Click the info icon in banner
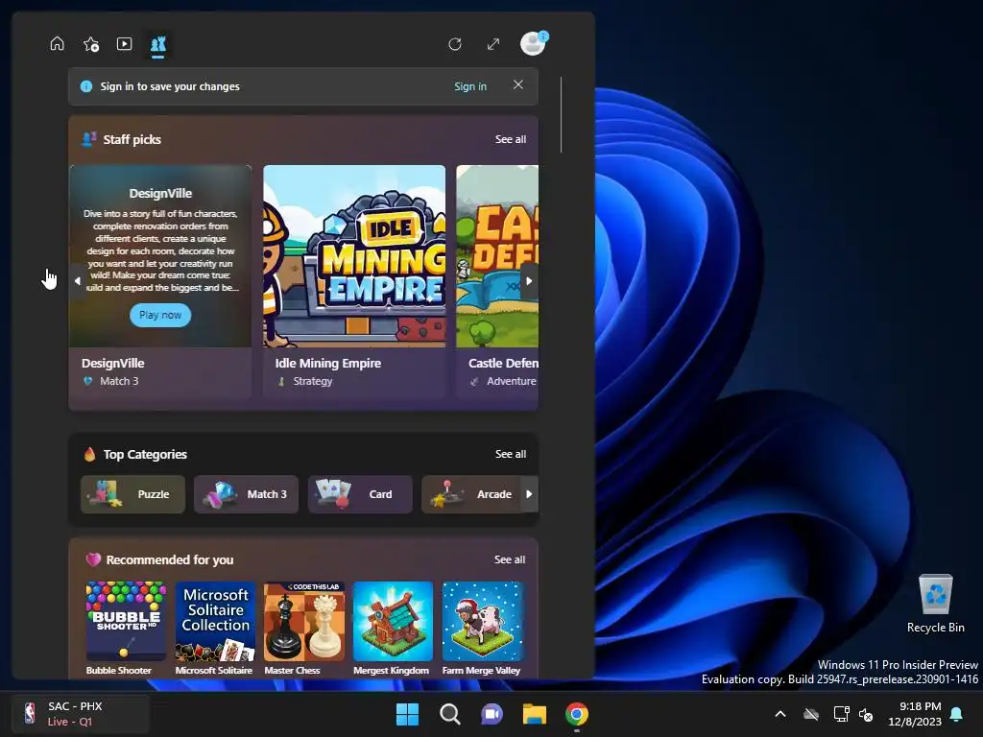 86,86
